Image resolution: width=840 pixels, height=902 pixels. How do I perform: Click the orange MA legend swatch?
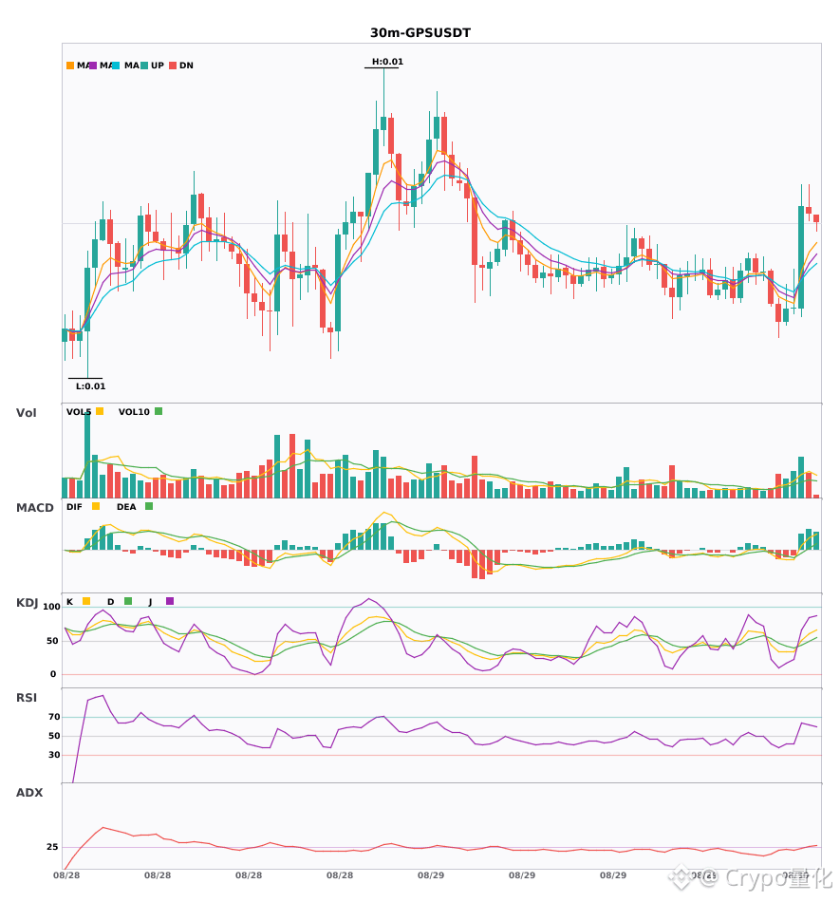point(70,66)
